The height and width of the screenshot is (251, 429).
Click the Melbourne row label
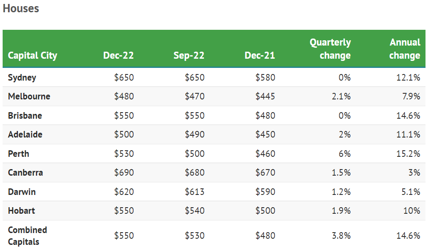pyautogui.click(x=29, y=96)
